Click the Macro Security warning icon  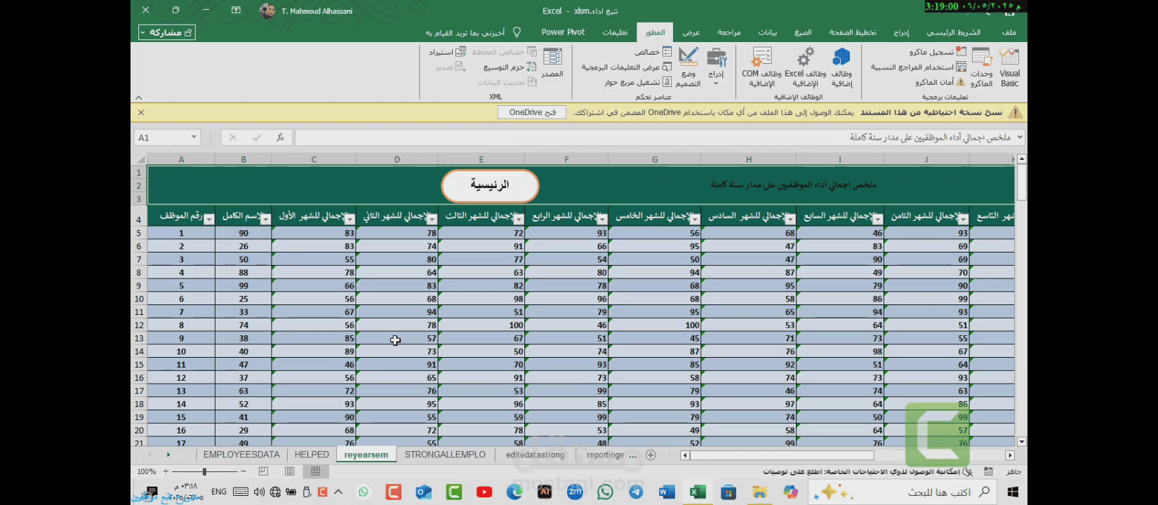tap(961, 82)
